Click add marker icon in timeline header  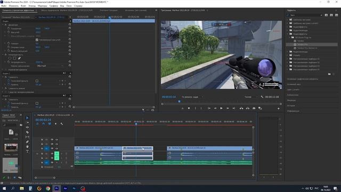point(55,124)
